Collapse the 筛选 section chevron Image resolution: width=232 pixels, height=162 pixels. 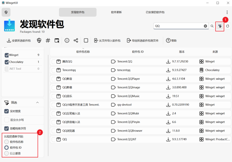click(x=37, y=102)
